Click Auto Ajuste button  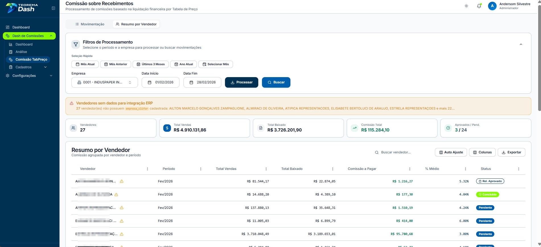[451, 152]
